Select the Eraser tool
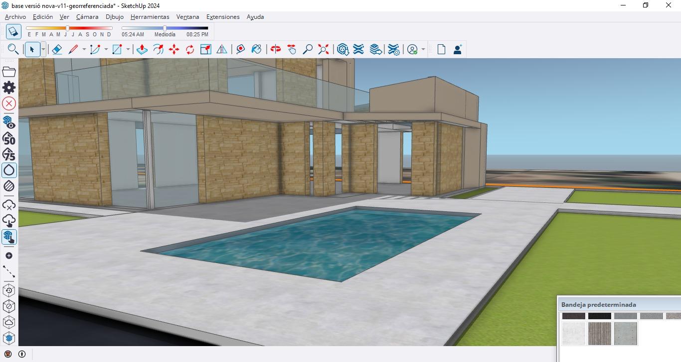Screen dimensions: 681x362 [x=57, y=49]
